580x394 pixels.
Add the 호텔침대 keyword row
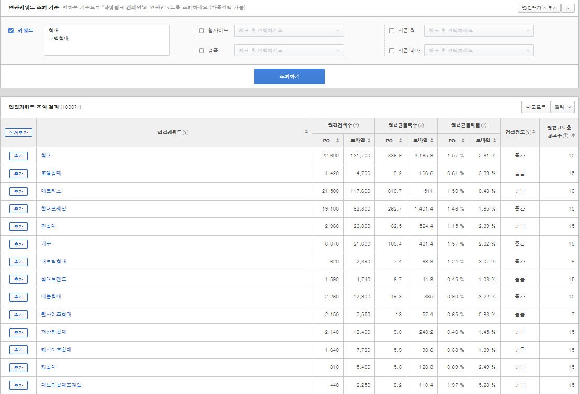18,173
